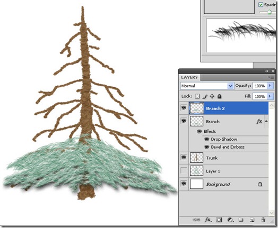
Task: Click the link layers icon
Action: [196, 220]
